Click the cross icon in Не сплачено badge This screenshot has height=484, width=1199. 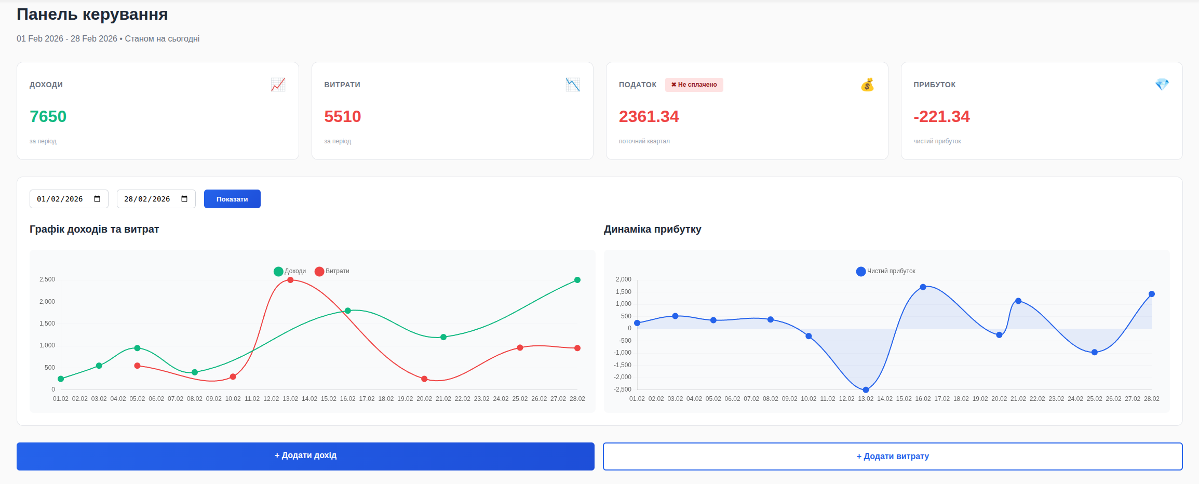click(674, 84)
